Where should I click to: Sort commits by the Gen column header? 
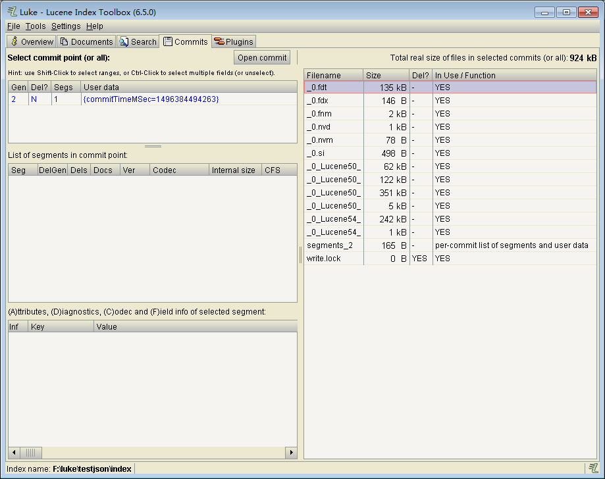18,87
